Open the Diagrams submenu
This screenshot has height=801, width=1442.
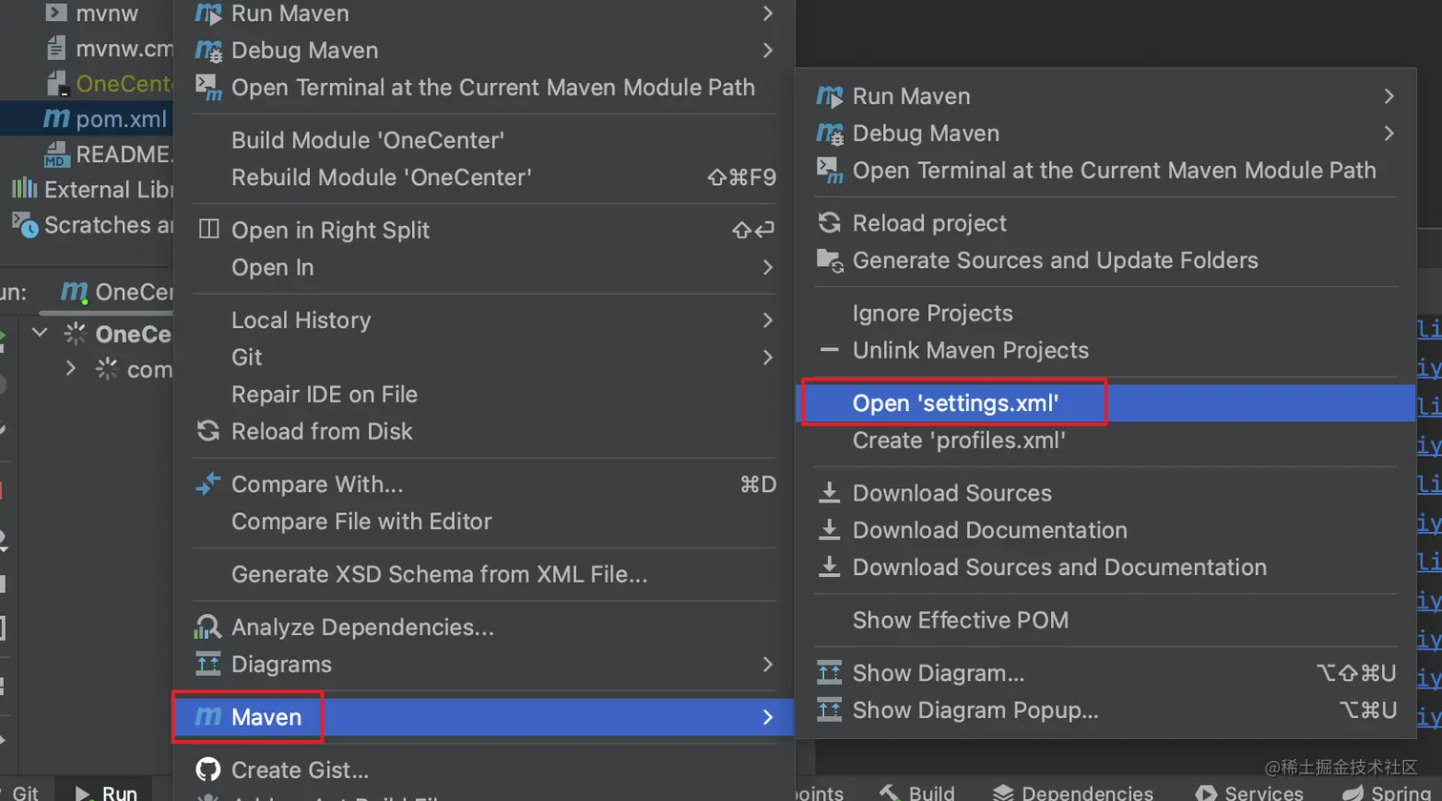(x=281, y=664)
